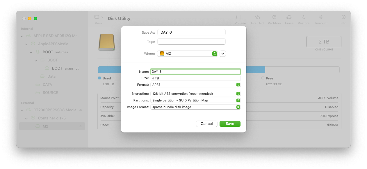This screenshot has width=367, height=169.
Task: Select the M2 volume in sidebar
Action: point(52,126)
